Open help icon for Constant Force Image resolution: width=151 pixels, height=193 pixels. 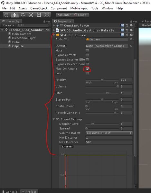coord(122,25)
